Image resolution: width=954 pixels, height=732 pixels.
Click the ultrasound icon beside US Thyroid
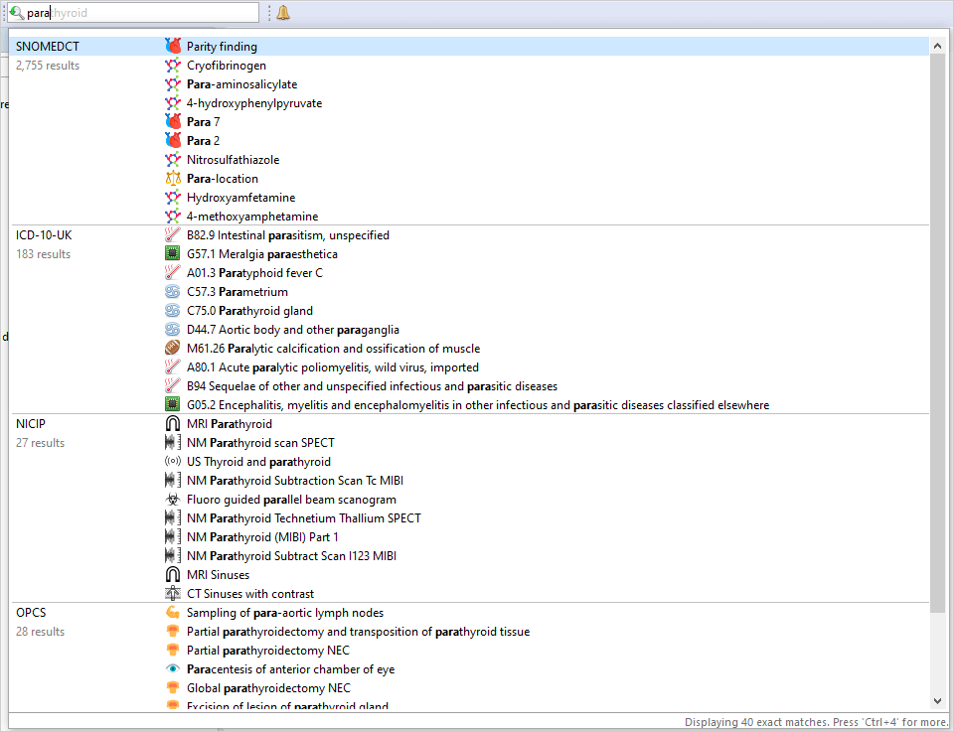(x=173, y=462)
